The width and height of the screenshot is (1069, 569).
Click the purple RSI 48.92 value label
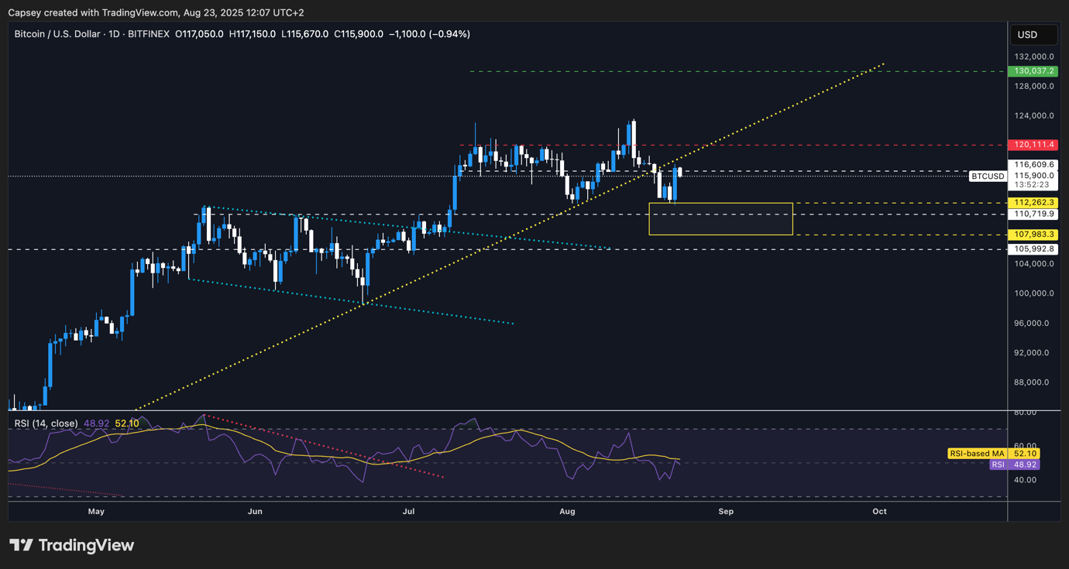pyautogui.click(x=1014, y=464)
